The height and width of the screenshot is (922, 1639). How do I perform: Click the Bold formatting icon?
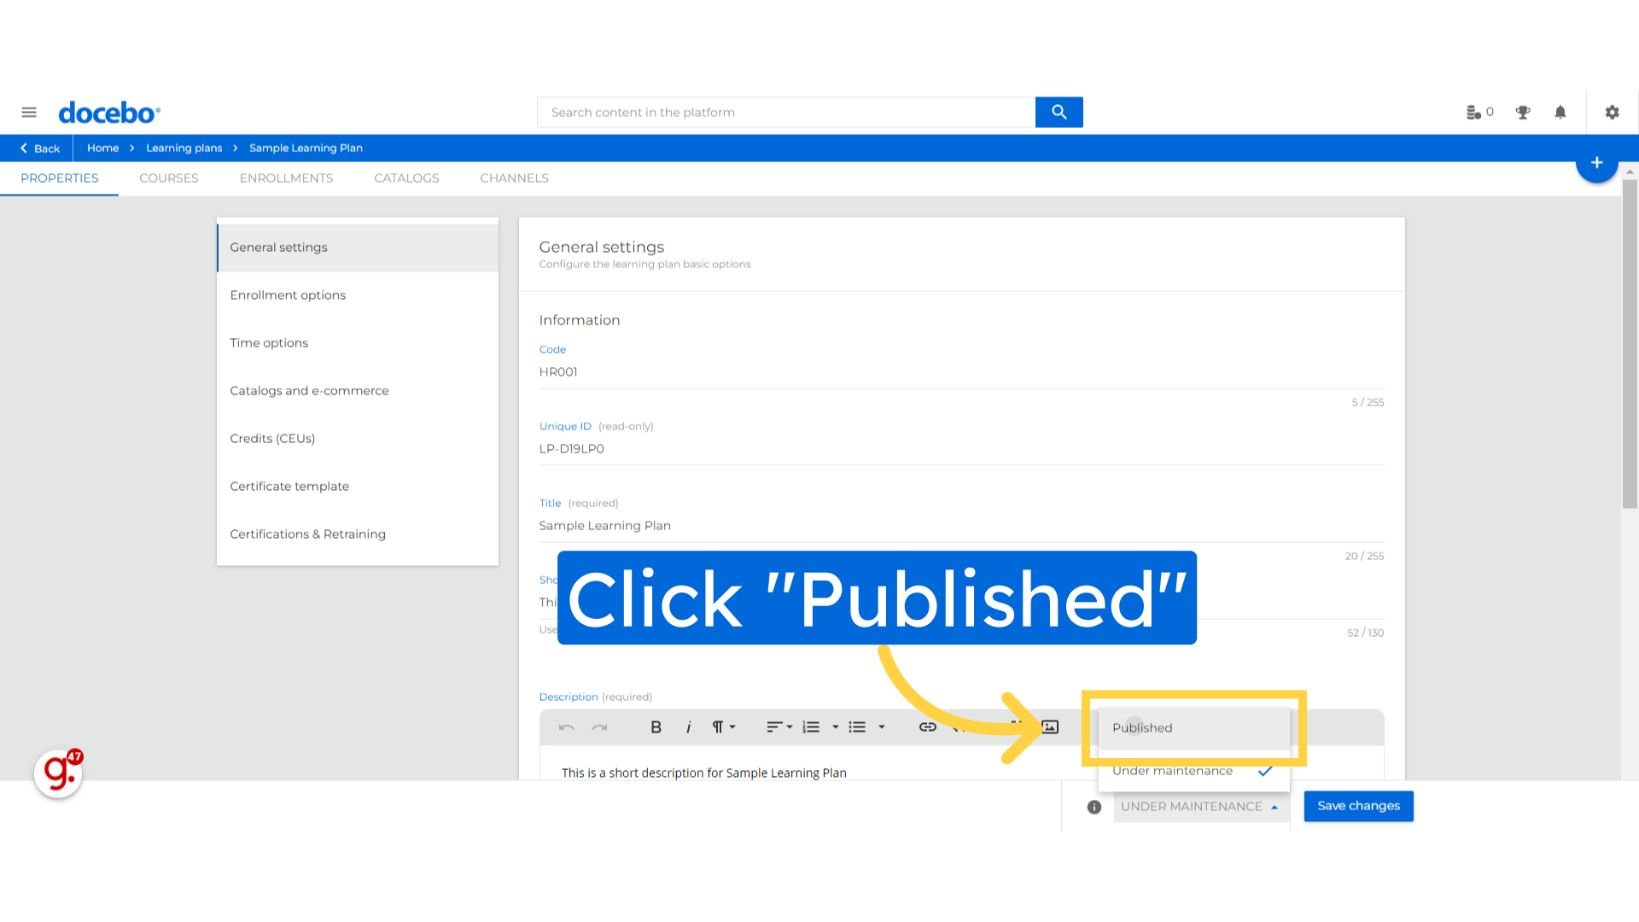coord(655,727)
